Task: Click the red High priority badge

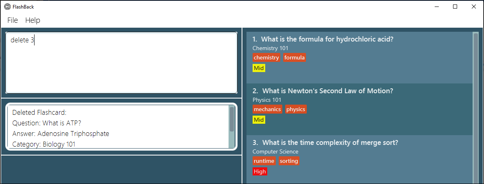Action: tap(260, 171)
